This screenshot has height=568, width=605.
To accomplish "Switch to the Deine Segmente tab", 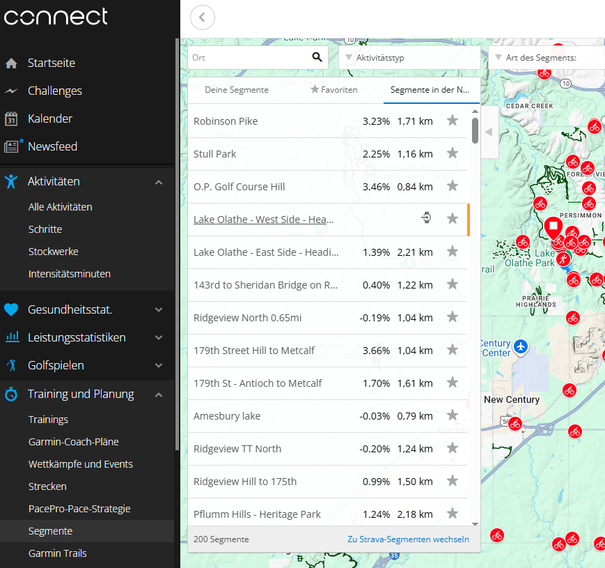I will pyautogui.click(x=237, y=90).
